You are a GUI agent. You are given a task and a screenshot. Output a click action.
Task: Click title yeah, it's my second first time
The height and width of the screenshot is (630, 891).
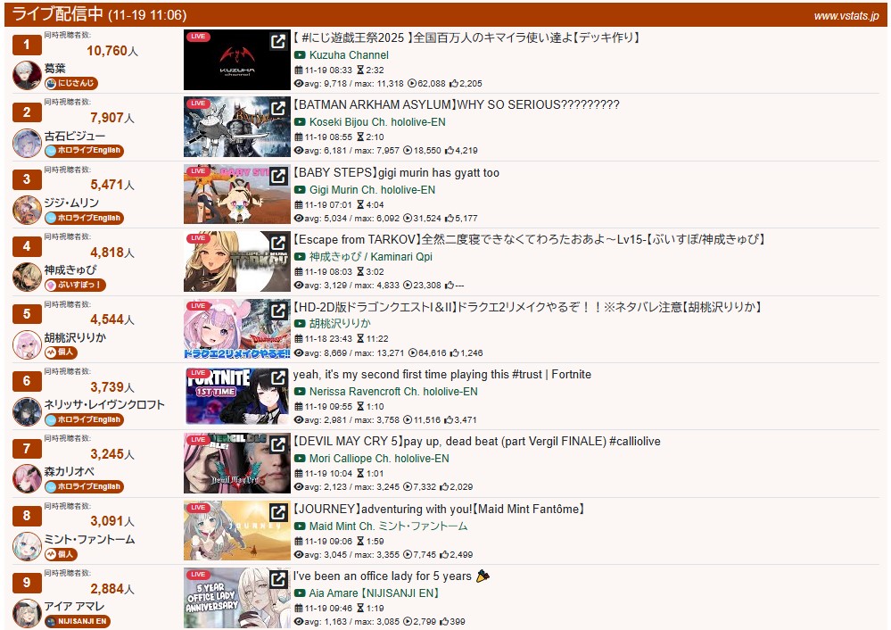click(442, 374)
